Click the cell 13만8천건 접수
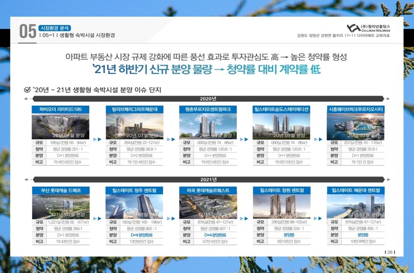Screen dimensions: 414x273 pyautogui.click(x=141, y=242)
